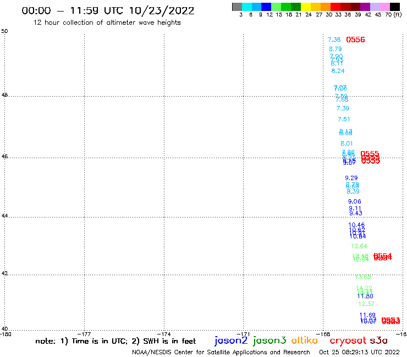Click the NOAA/NESDIS credit line
The image size is (407, 357).
pyautogui.click(x=221, y=353)
